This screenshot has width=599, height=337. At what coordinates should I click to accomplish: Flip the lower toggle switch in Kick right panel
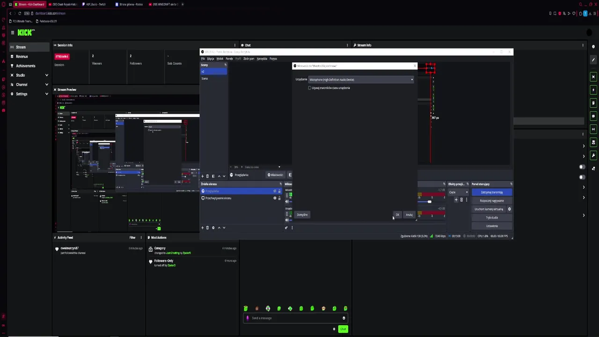[x=582, y=177]
